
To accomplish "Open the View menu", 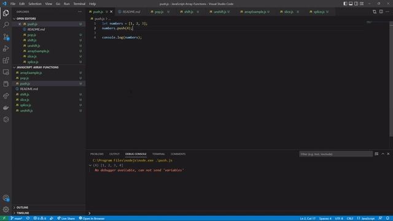I will click(x=49, y=4).
